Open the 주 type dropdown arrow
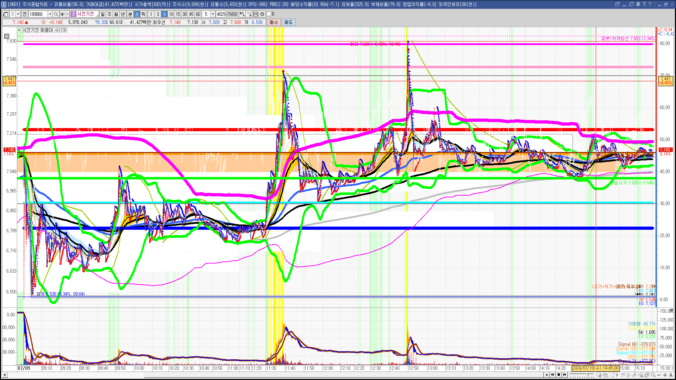 click(18, 14)
